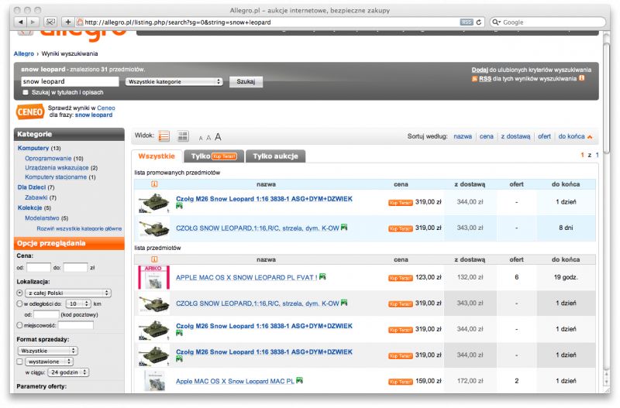Viewport: 620px width, 408px height.
Task: Select z całej Polski radio button
Action: [x=20, y=293]
